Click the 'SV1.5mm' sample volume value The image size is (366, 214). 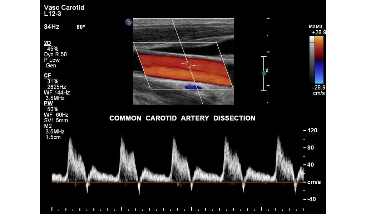[x=56, y=121]
